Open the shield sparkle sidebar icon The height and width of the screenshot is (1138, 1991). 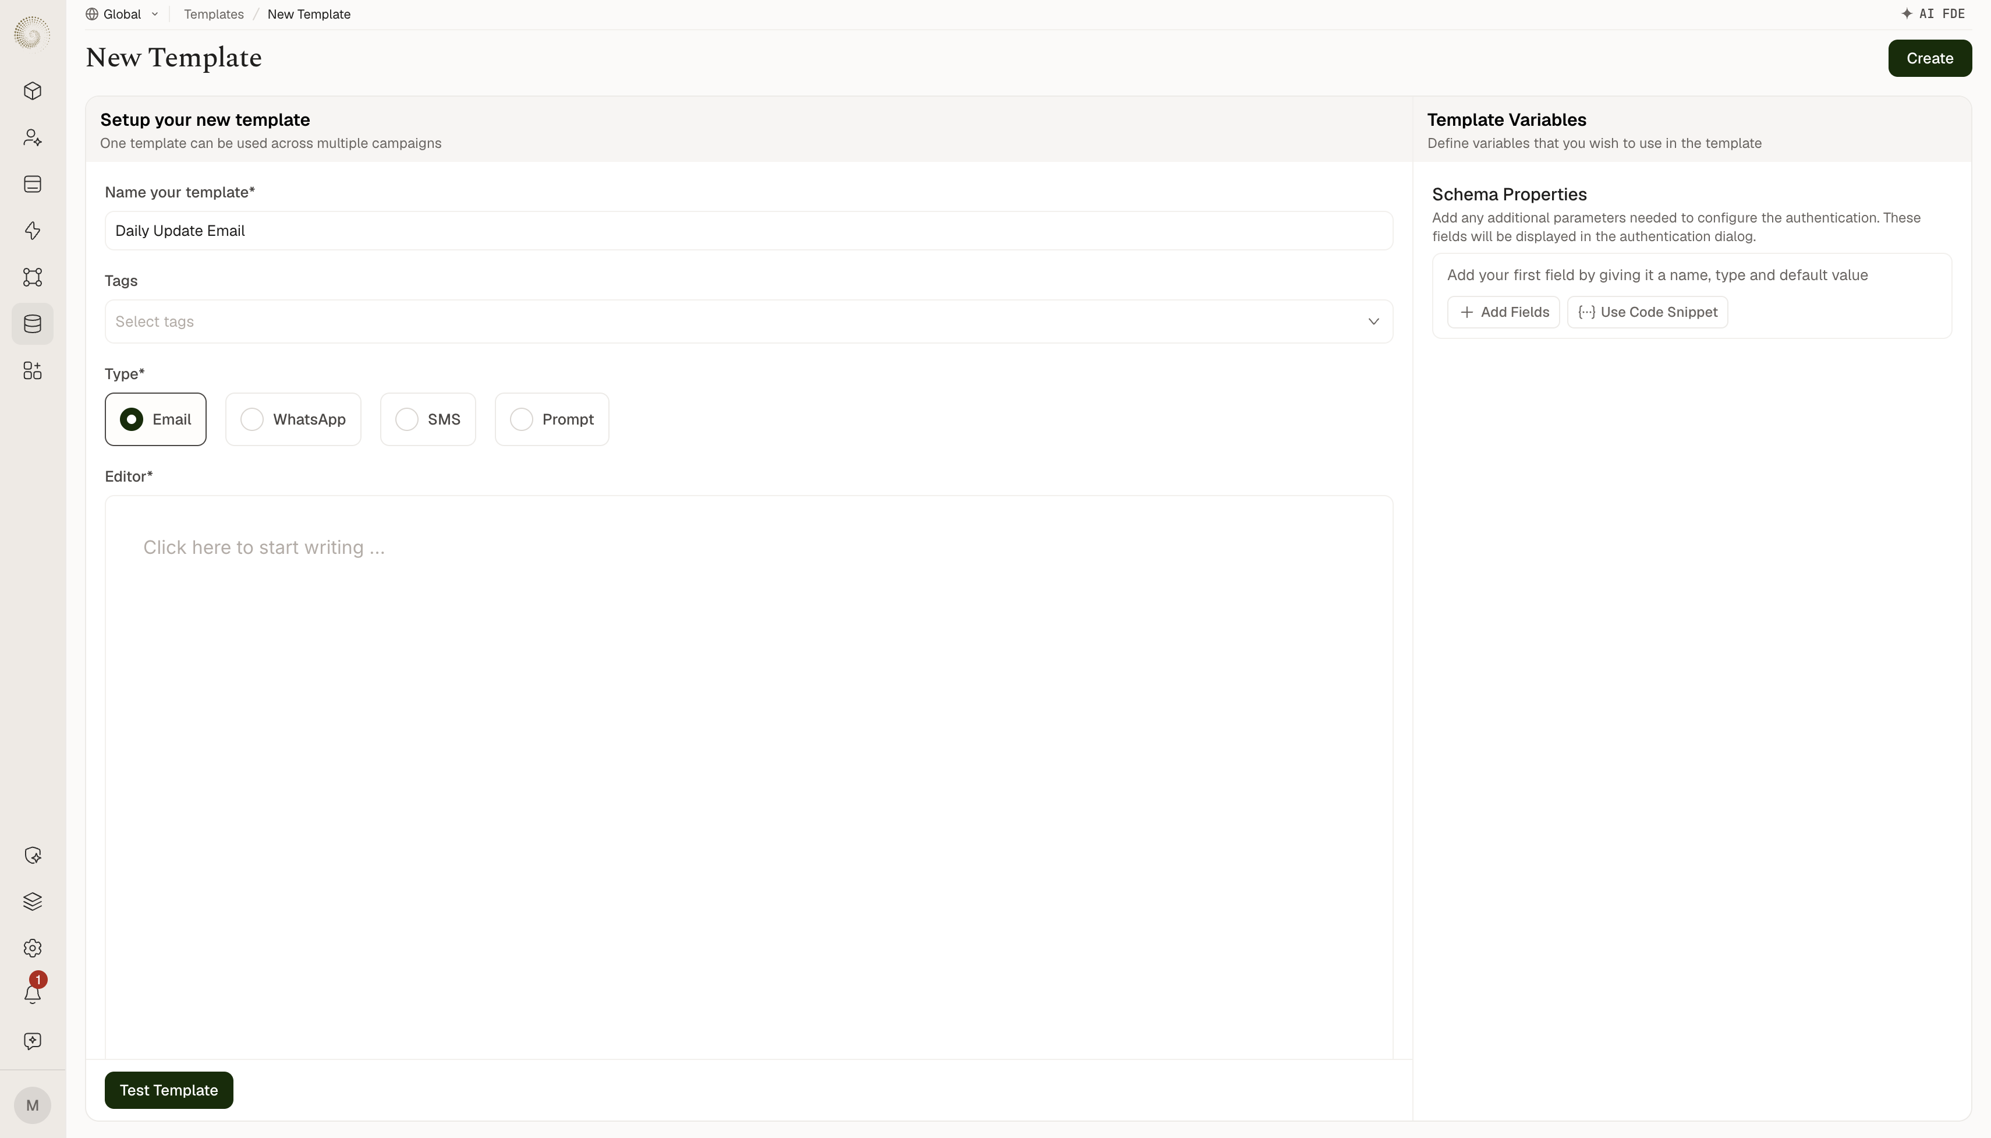[32, 855]
